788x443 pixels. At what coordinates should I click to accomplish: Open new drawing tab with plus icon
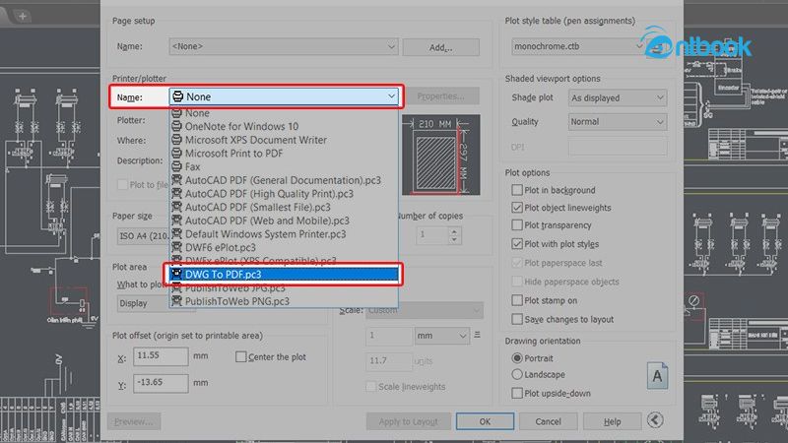tap(22, 16)
